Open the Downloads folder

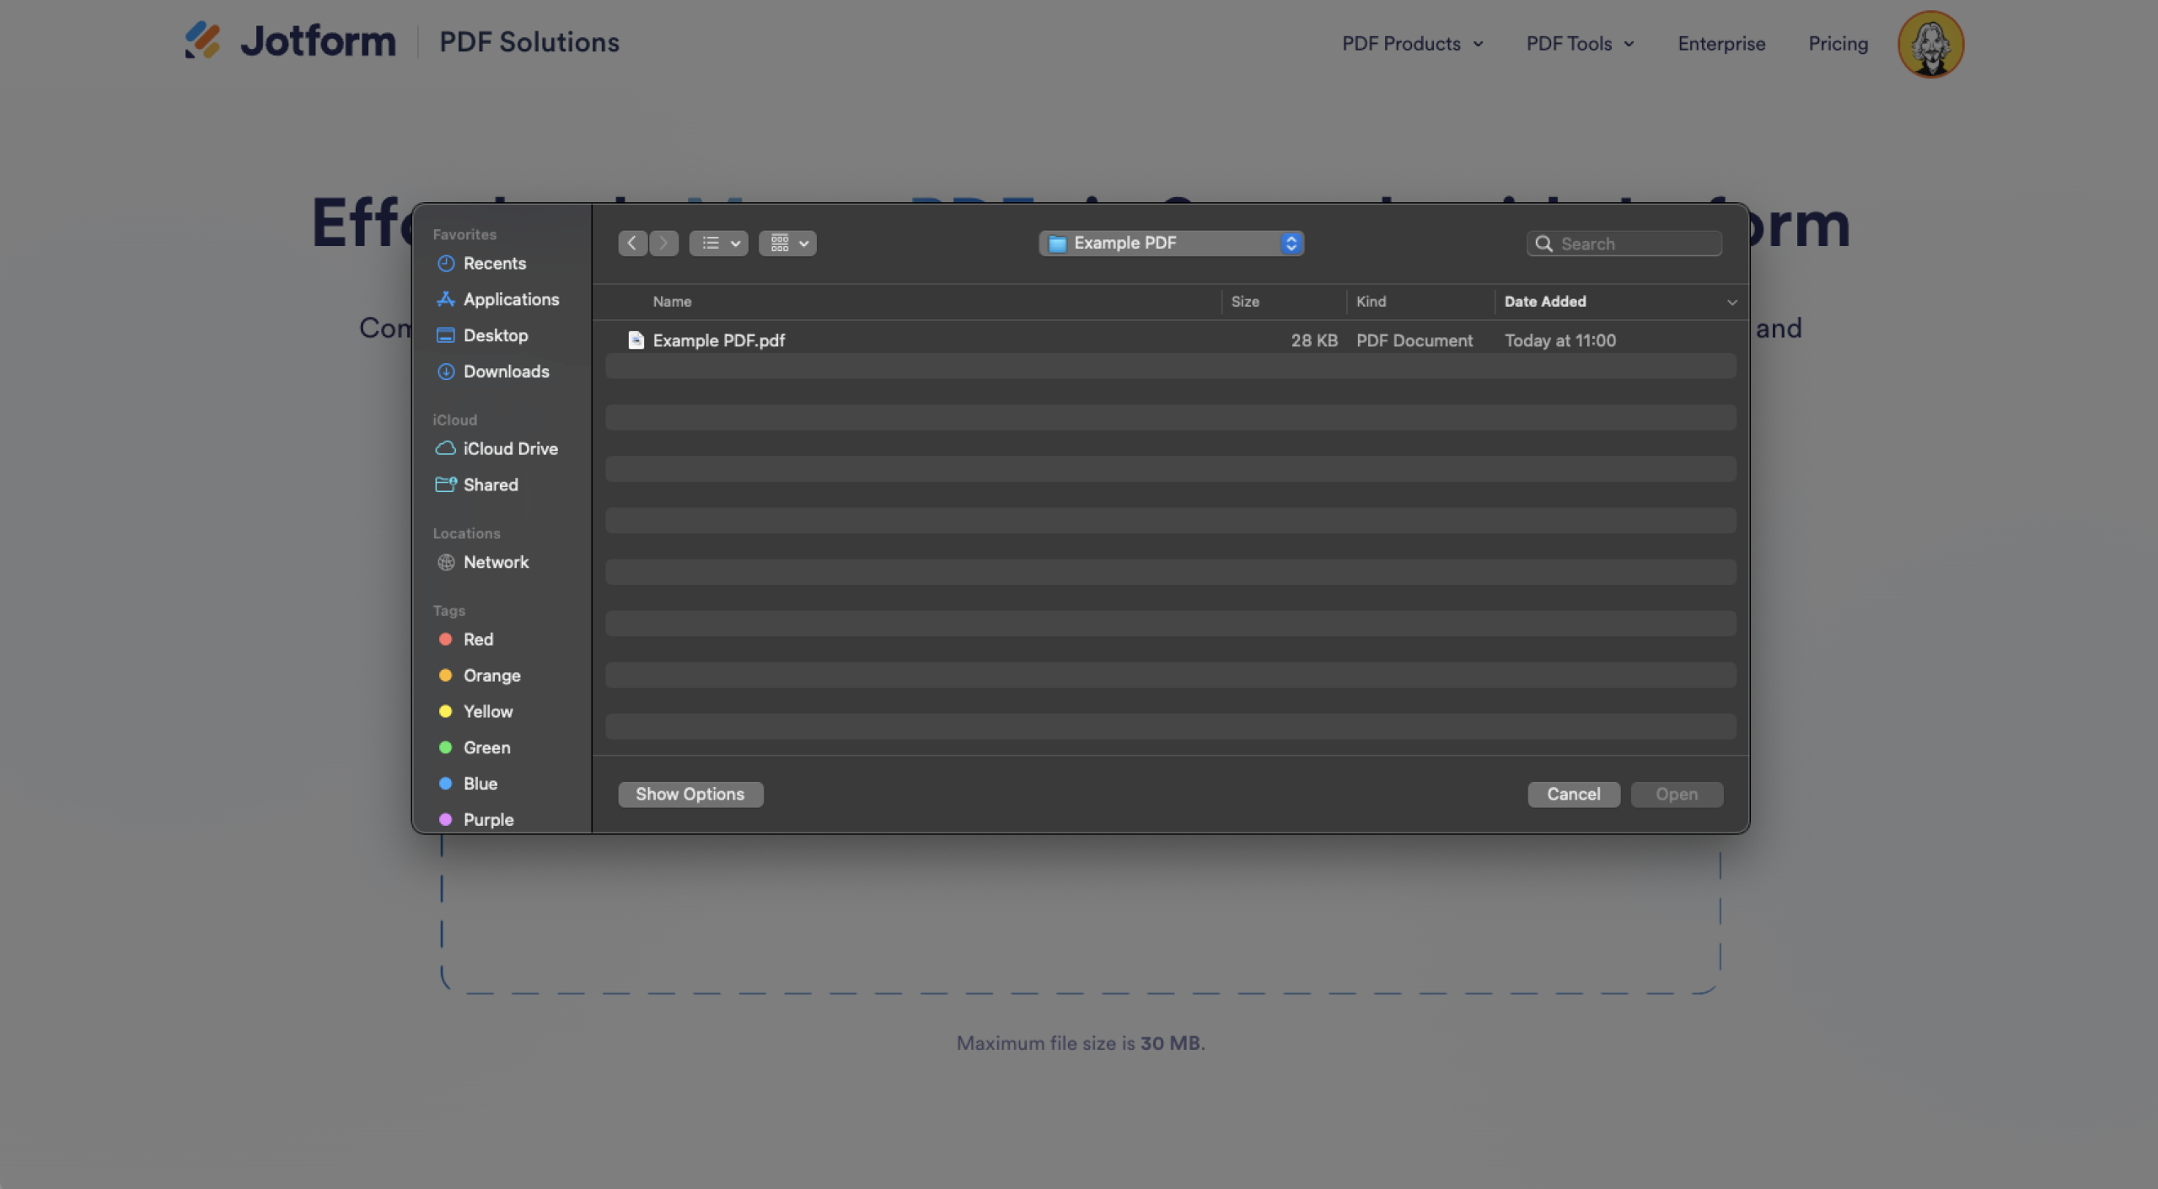click(x=506, y=371)
